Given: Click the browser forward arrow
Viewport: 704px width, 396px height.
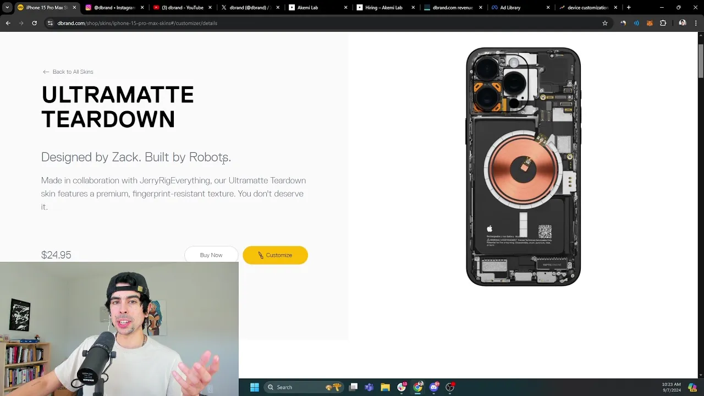Looking at the screenshot, I should 21,23.
